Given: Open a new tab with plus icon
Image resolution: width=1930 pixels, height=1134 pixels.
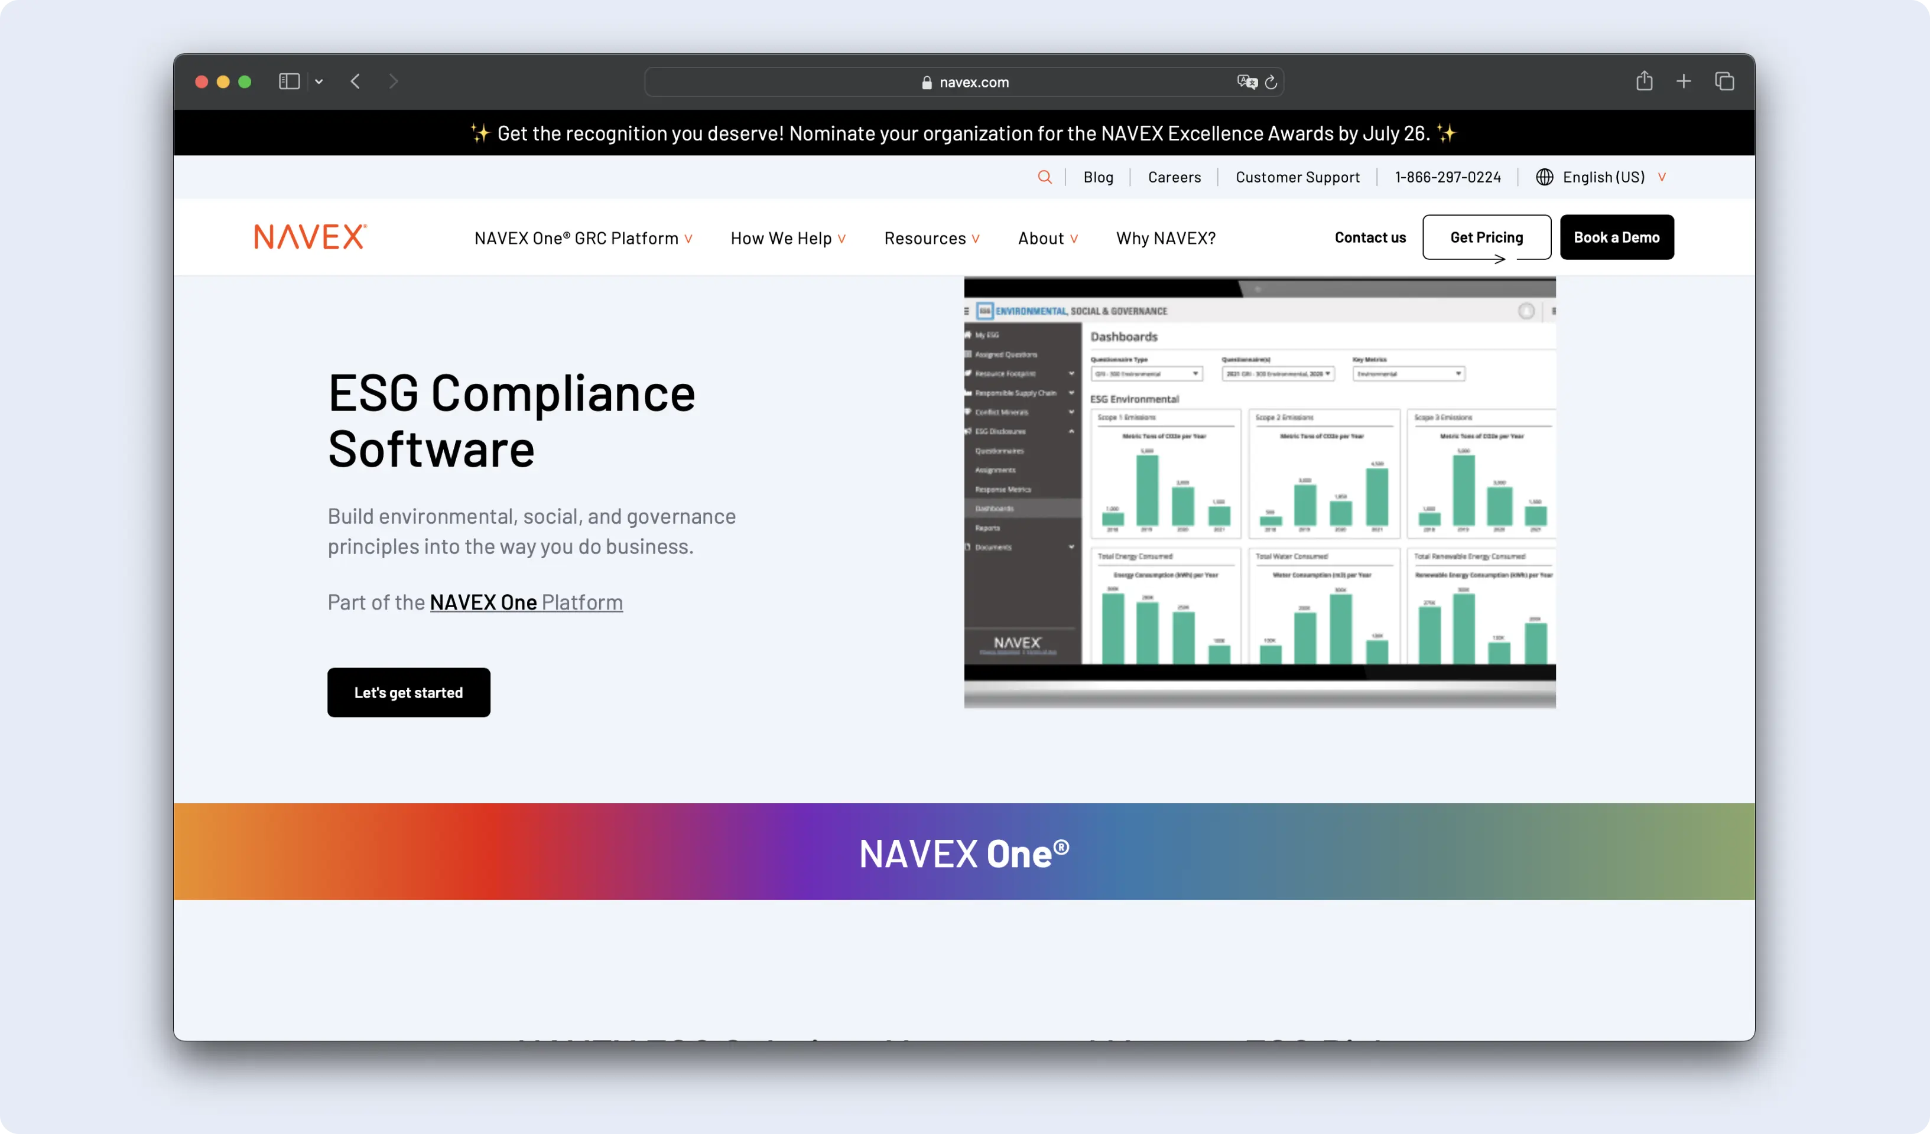Looking at the screenshot, I should pos(1684,81).
